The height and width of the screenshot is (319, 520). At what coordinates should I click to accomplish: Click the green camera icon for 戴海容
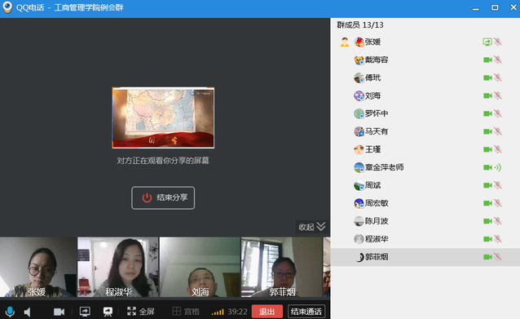coord(487,60)
